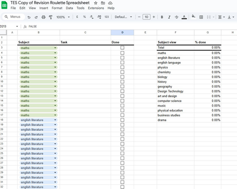The image size is (237, 189).
Task: Open the File menu
Action: pyautogui.click(x=13, y=8)
